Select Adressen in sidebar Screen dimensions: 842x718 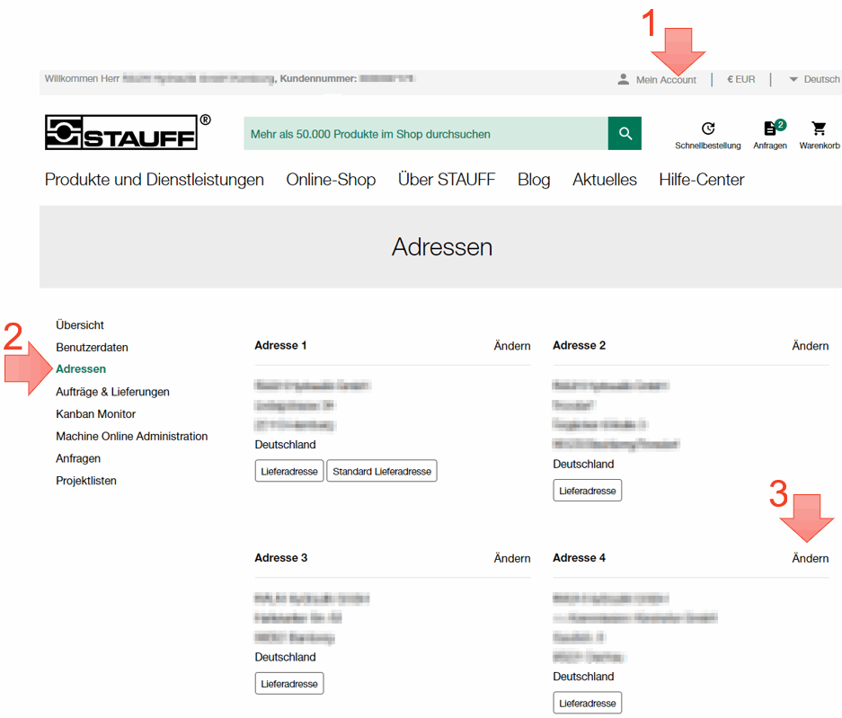[x=81, y=369]
